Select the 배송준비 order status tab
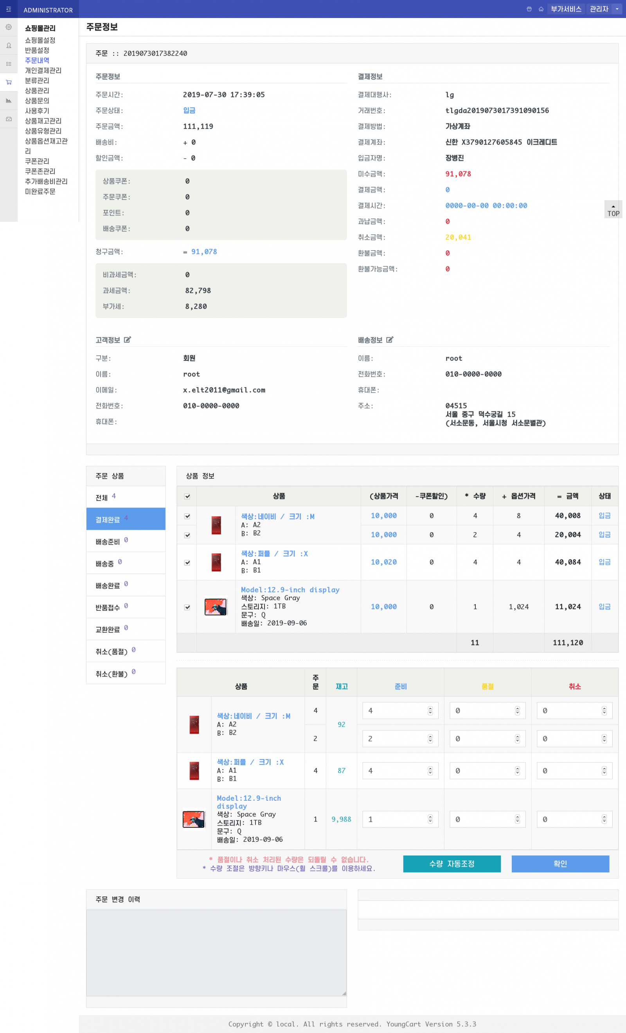 click(x=126, y=541)
